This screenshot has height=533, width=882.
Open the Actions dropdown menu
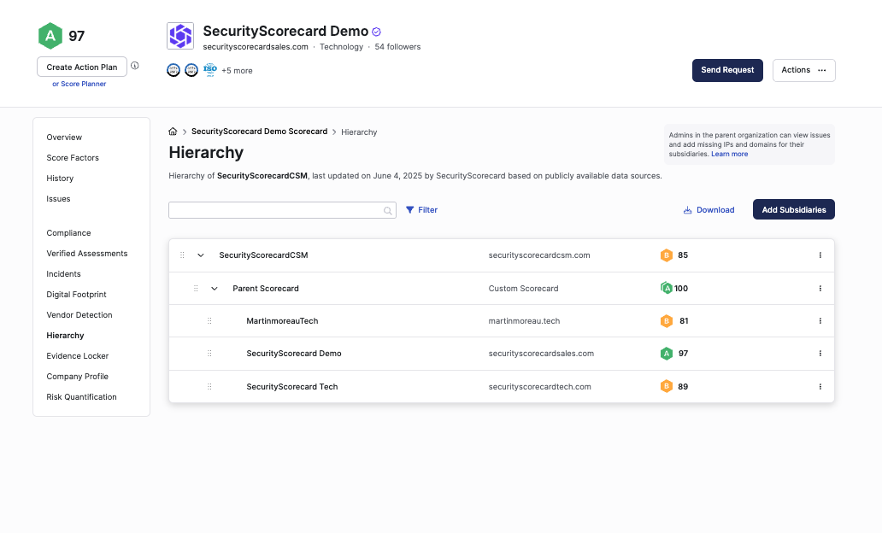[x=804, y=70]
